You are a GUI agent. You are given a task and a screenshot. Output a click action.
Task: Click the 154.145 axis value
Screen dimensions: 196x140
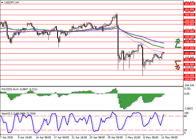190,85
